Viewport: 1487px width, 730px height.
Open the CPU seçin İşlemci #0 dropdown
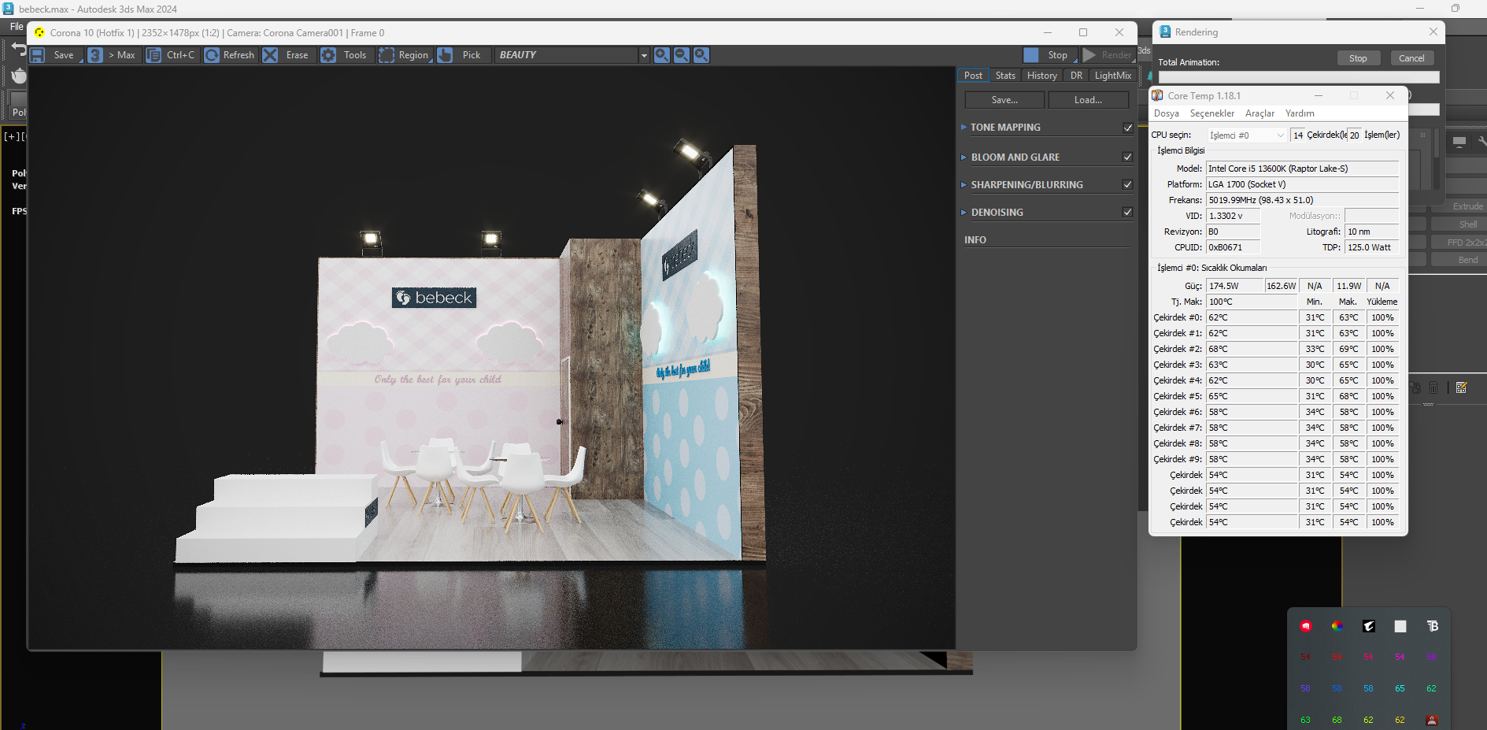[1247, 135]
